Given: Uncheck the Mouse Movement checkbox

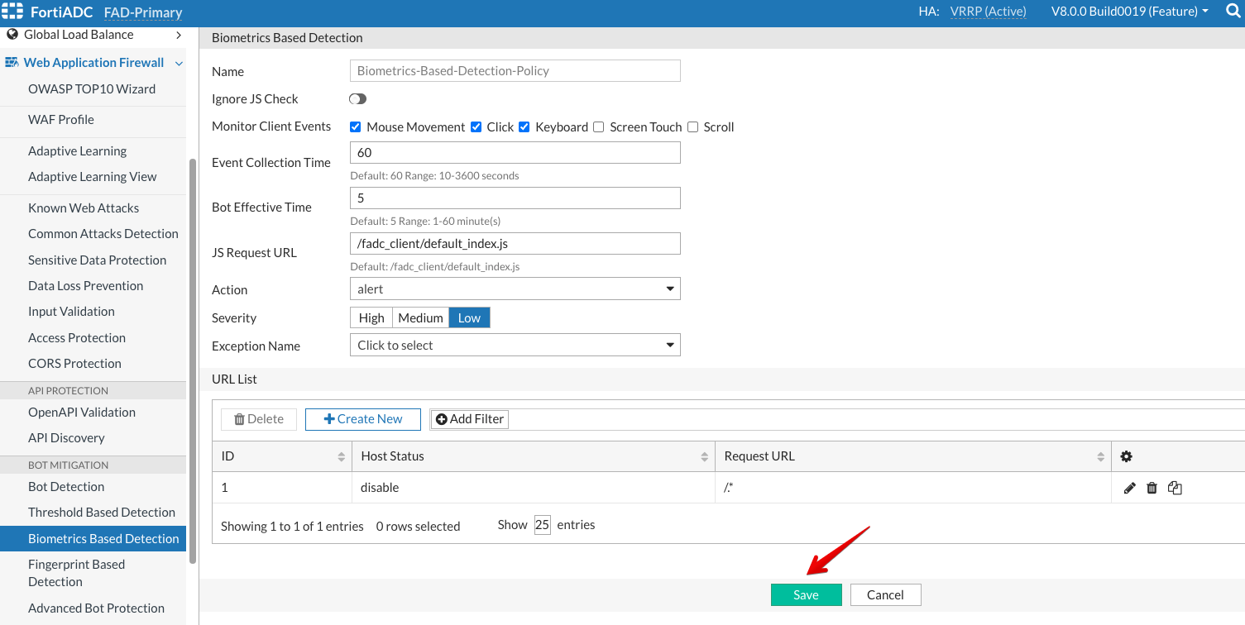Looking at the screenshot, I should pos(356,127).
